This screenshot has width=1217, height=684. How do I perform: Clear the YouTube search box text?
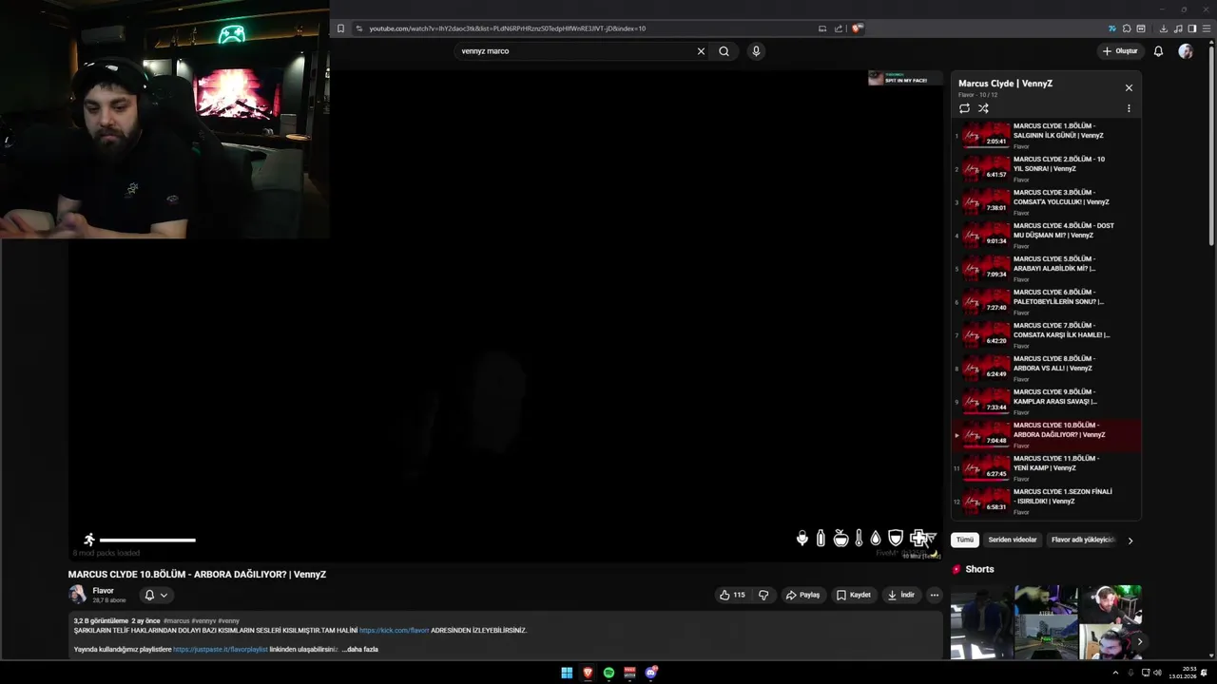(701, 51)
